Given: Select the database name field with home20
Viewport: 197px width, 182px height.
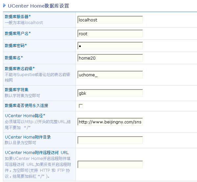Looking at the screenshot, I should click(x=110, y=58).
